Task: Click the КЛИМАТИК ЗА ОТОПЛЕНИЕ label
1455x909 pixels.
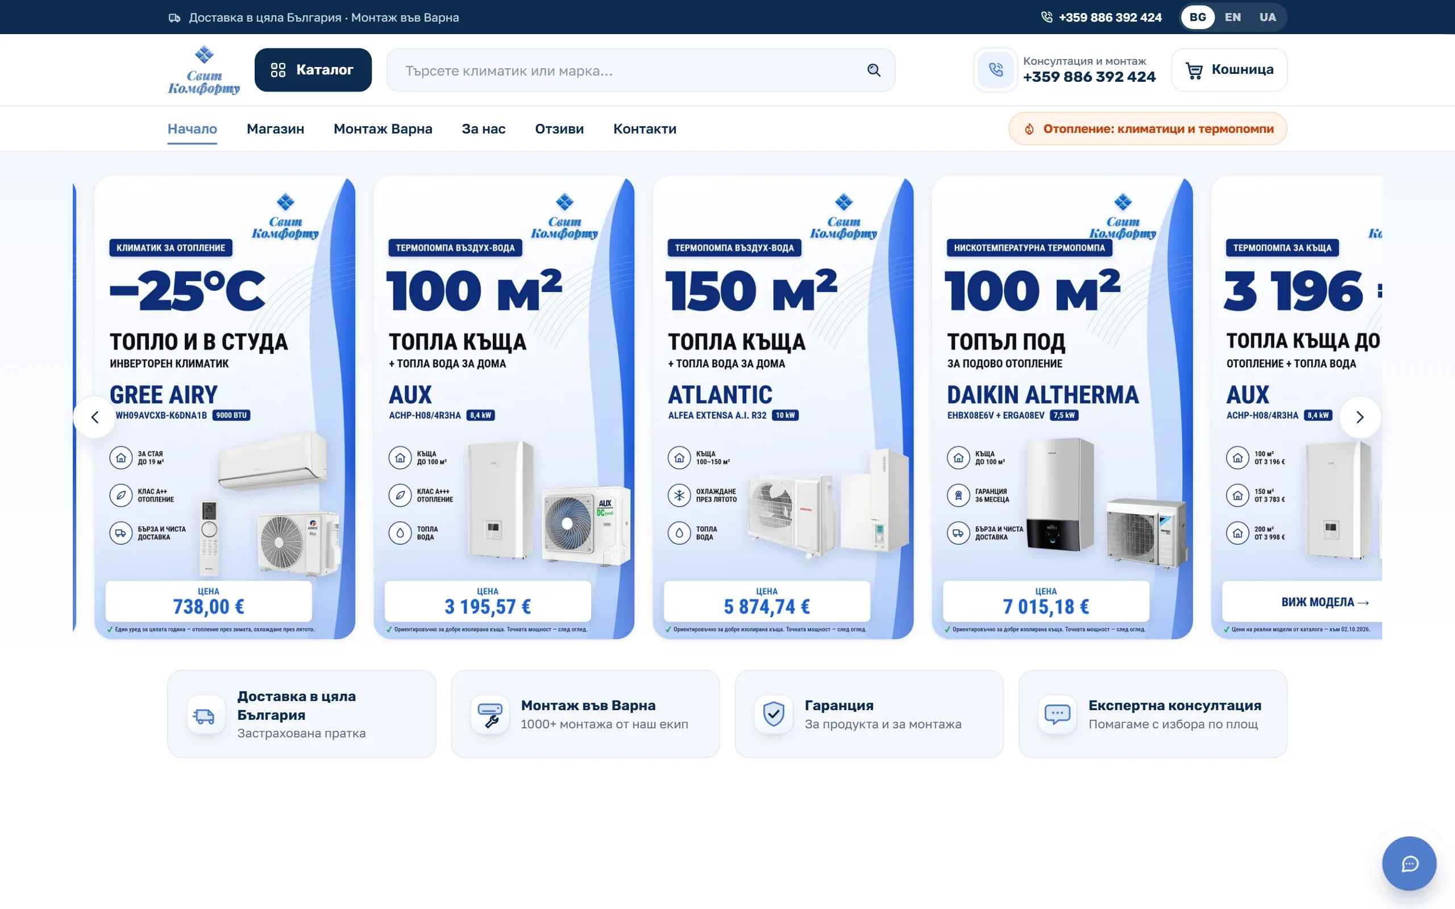Action: click(x=171, y=248)
